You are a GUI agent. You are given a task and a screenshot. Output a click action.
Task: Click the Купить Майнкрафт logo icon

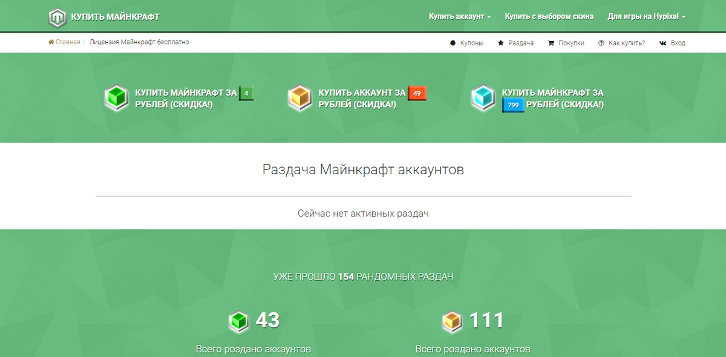[x=57, y=16]
